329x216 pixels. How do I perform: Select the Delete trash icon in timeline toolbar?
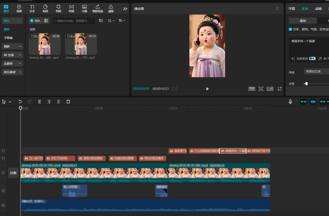tap(68, 102)
